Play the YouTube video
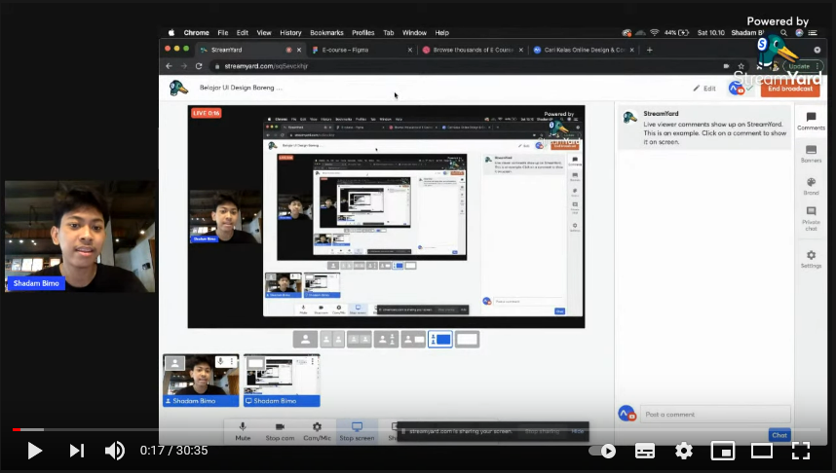836x473 pixels. [x=35, y=451]
